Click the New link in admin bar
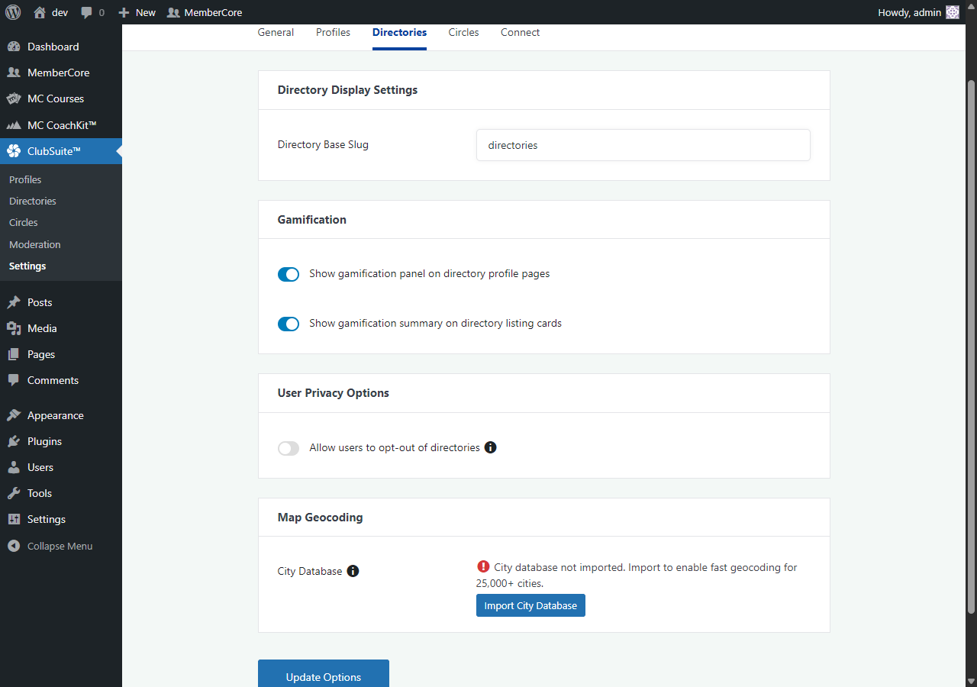Viewport: 977px width, 687px height. click(146, 12)
